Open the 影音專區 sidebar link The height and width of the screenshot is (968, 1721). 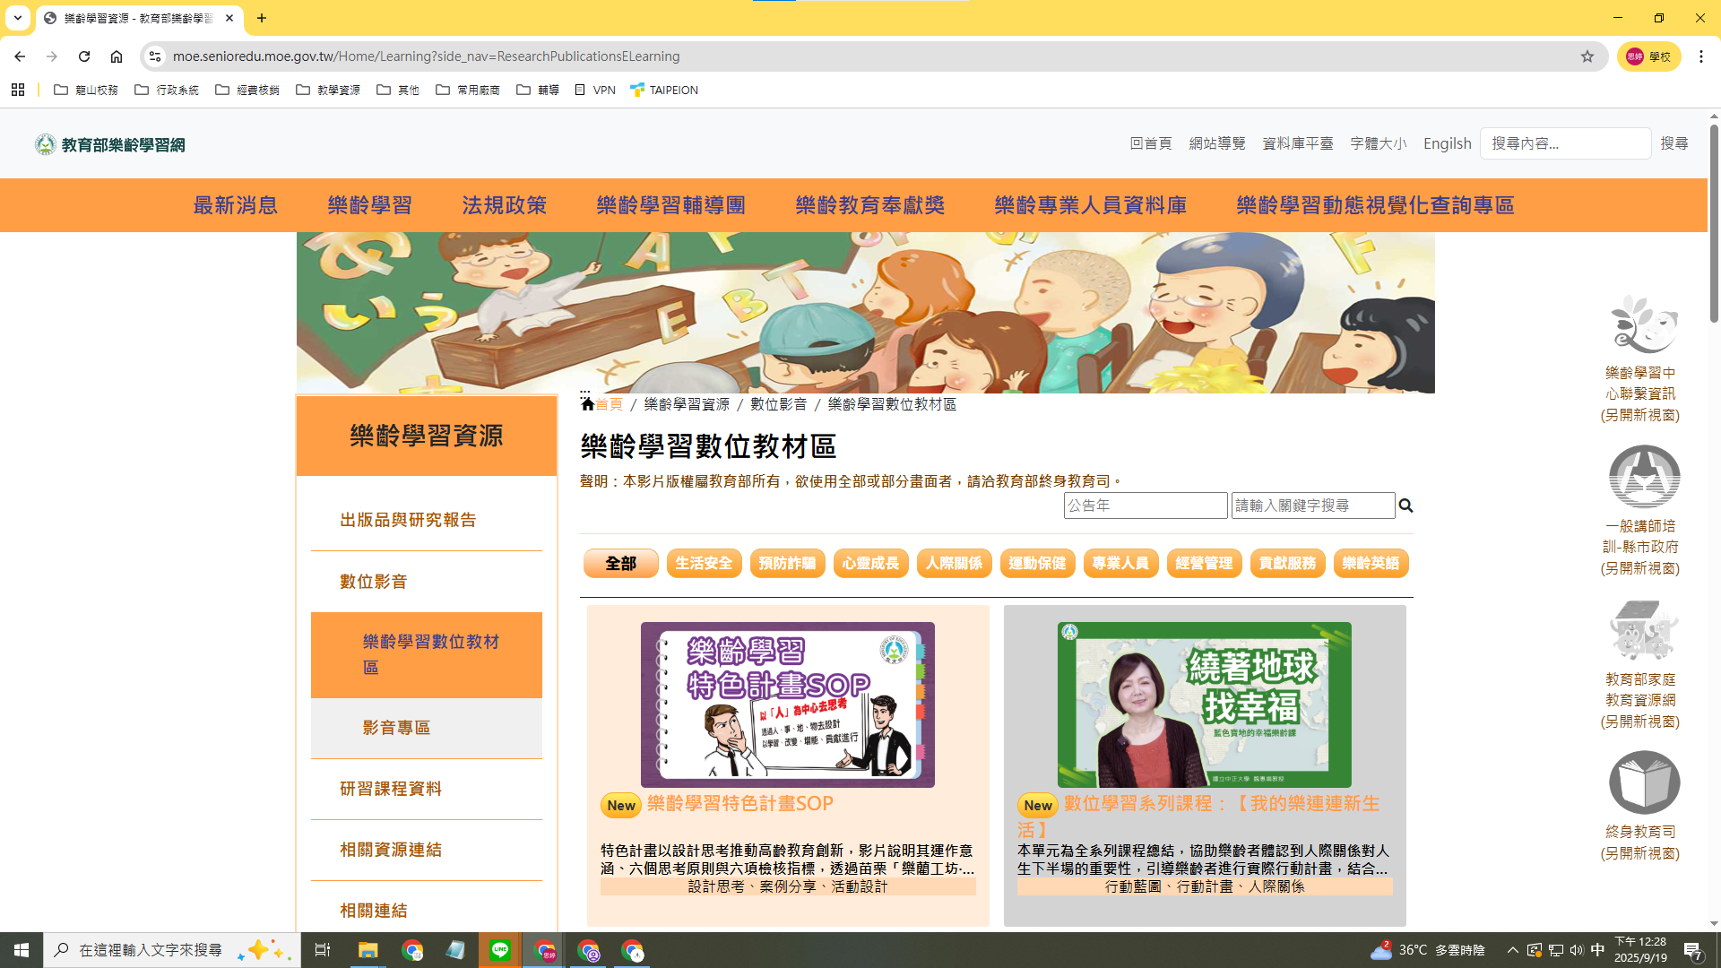394,728
